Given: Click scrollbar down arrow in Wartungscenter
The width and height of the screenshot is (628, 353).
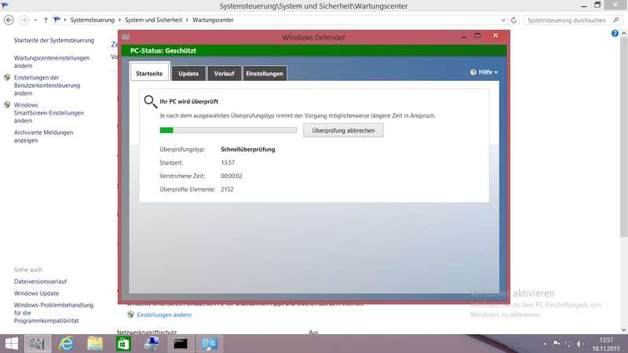Looking at the screenshot, I should pos(623,329).
